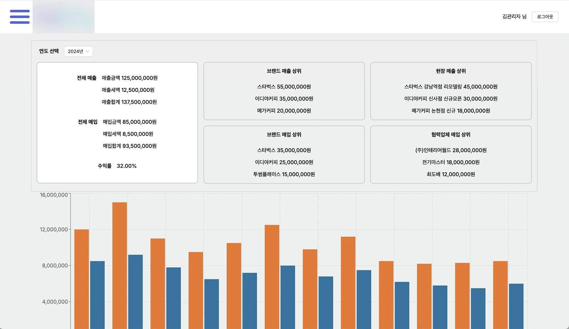
Task: Click 스타벅스 55,000,000원 brand sales entry
Action: click(x=284, y=87)
